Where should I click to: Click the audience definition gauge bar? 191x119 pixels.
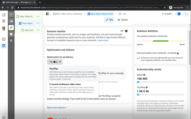160,41
